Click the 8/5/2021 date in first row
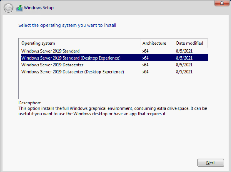231x172 pixels. tap(184, 51)
